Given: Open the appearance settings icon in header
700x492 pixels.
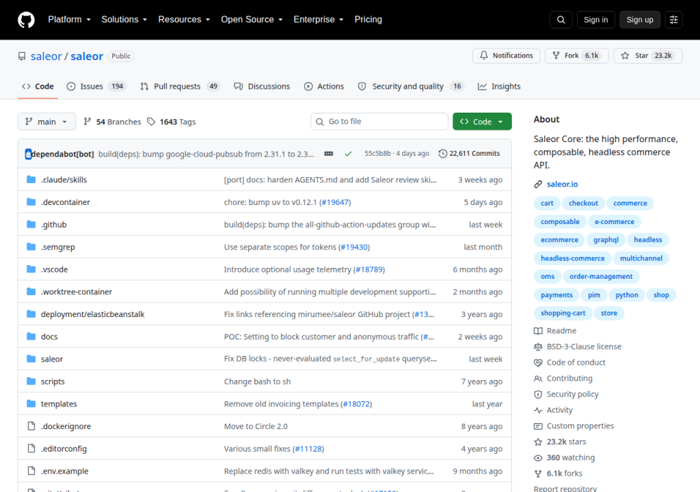Looking at the screenshot, I should coord(673,20).
